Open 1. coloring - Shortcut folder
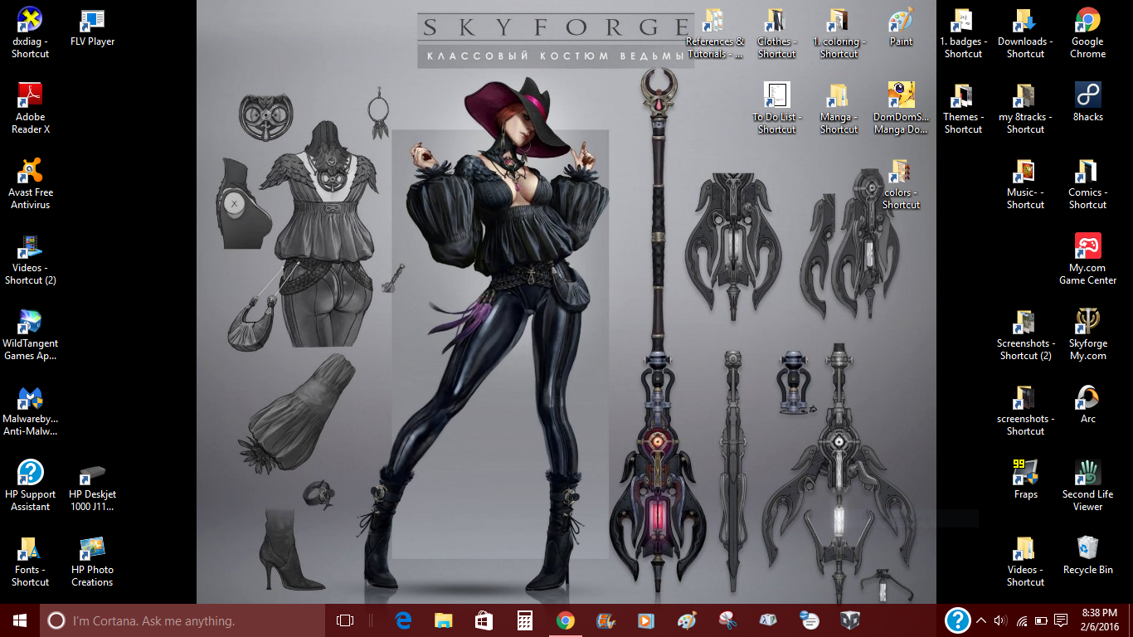1133x637 pixels. [839, 33]
